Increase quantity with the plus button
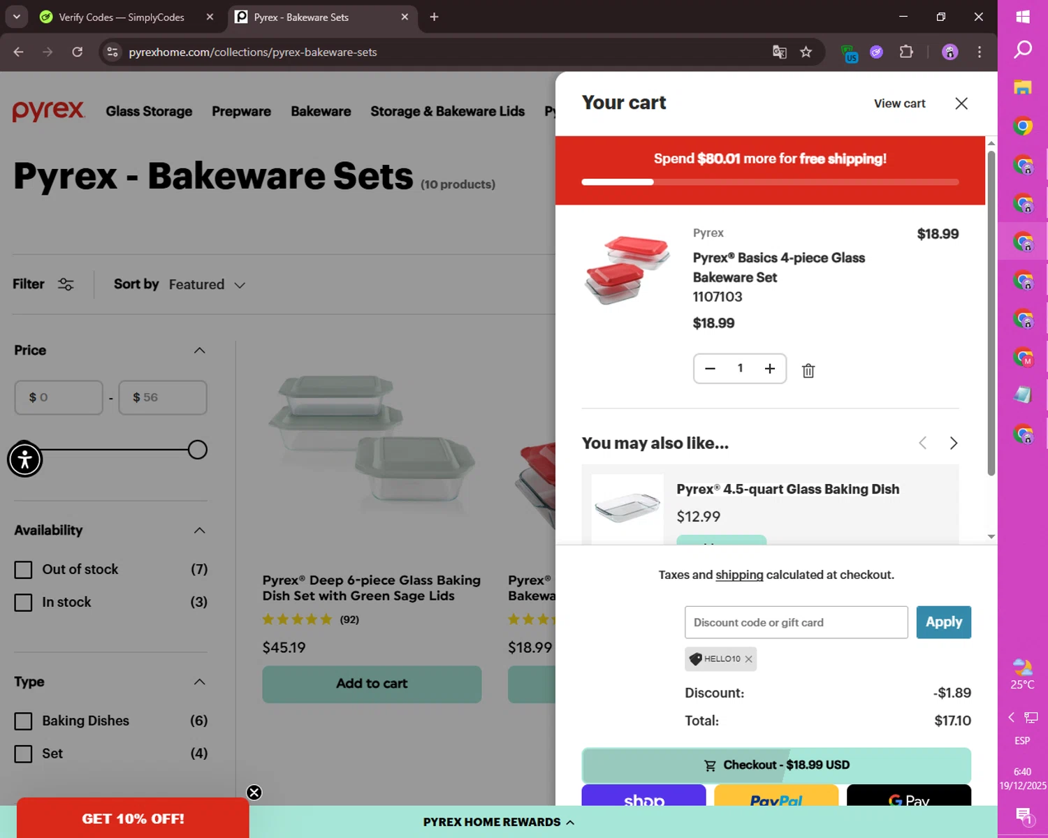 click(769, 369)
